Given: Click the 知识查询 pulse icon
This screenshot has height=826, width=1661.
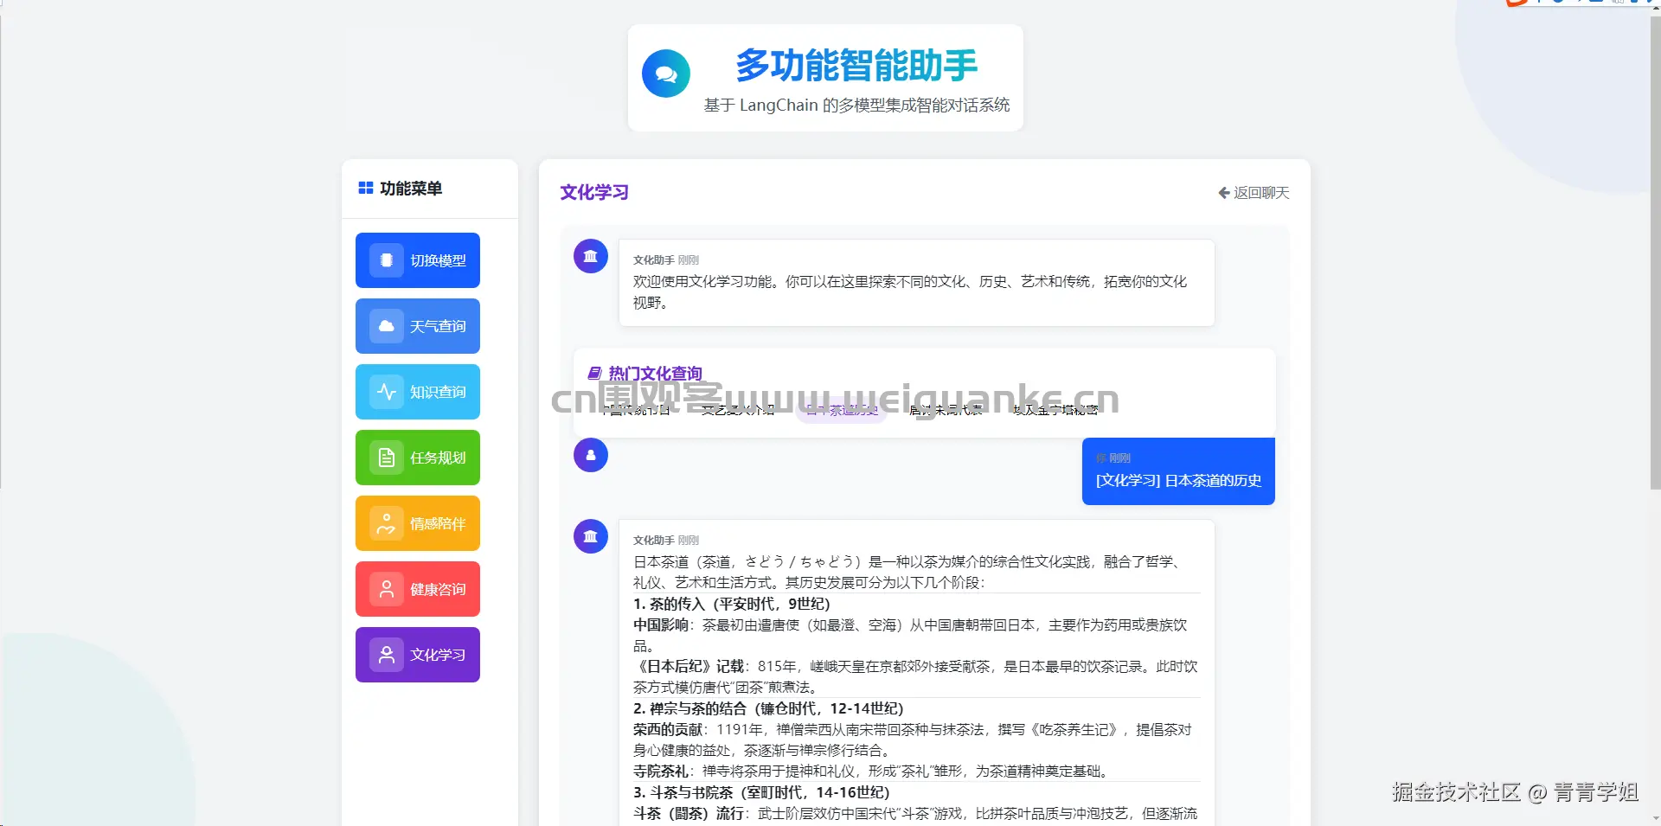Looking at the screenshot, I should pyautogui.click(x=386, y=392).
